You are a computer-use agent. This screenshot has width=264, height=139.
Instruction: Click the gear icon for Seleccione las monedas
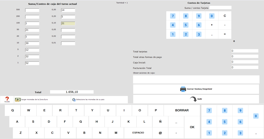(74, 100)
